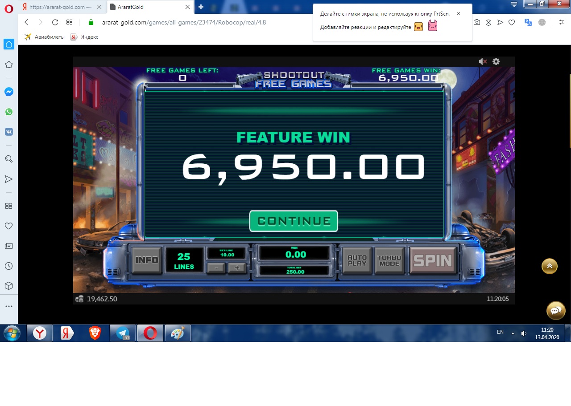
Task: Open sidebar news feed icon
Action: 8,246
